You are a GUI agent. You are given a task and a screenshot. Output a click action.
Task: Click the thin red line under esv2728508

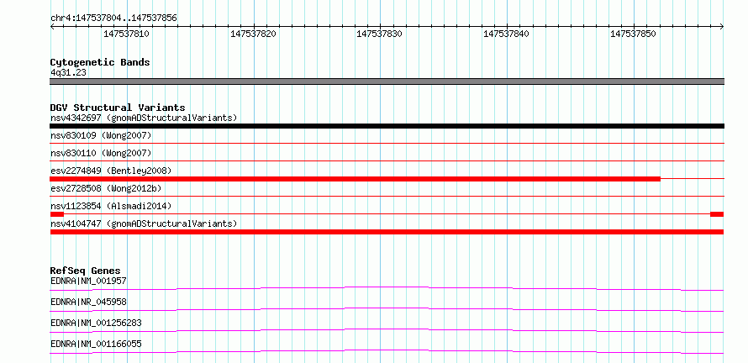coord(387,196)
